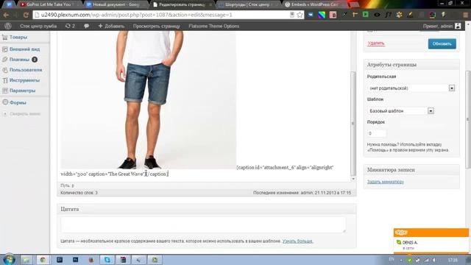This screenshot has width=471, height=265.
Task: Open Пользователи in the sidebar
Action: click(25, 70)
